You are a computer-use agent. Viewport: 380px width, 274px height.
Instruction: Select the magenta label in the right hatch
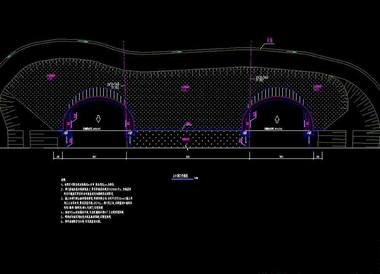click(317, 88)
